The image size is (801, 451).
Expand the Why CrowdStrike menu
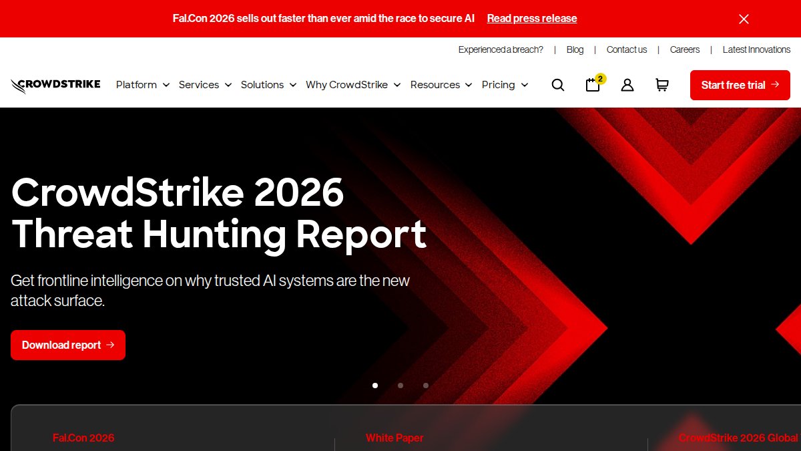tap(353, 85)
